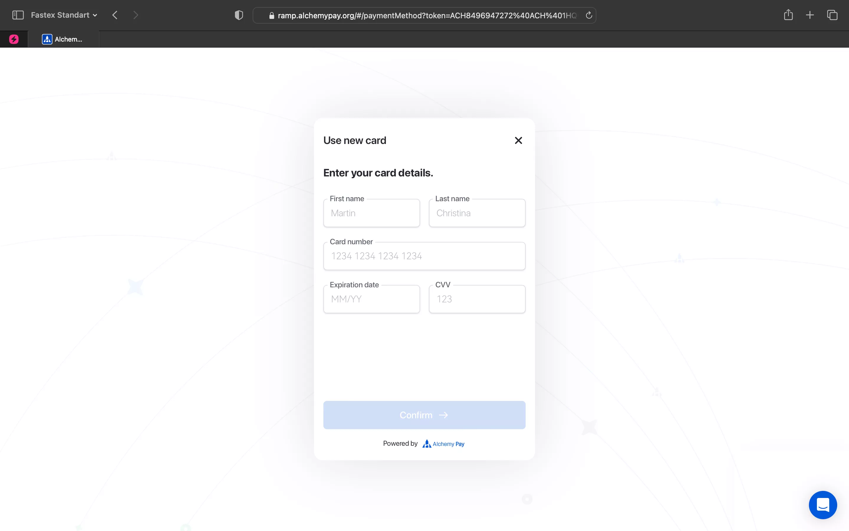
Task: Click the Last name input field
Action: 477,213
